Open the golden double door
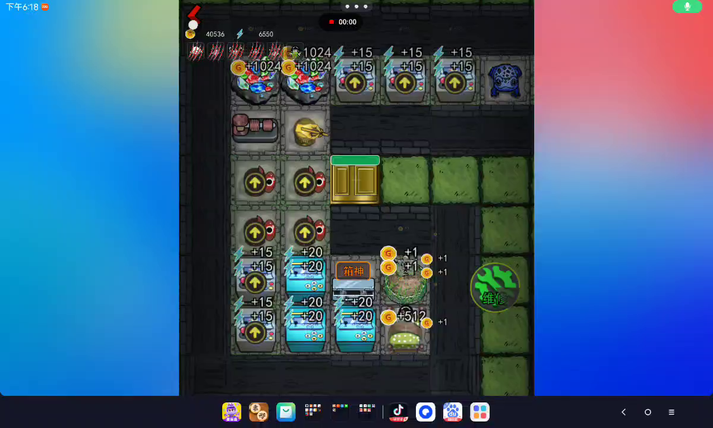Image resolution: width=713 pixels, height=428 pixels. (355, 180)
